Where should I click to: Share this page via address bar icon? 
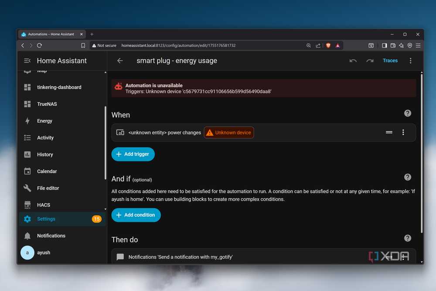tap(318, 45)
